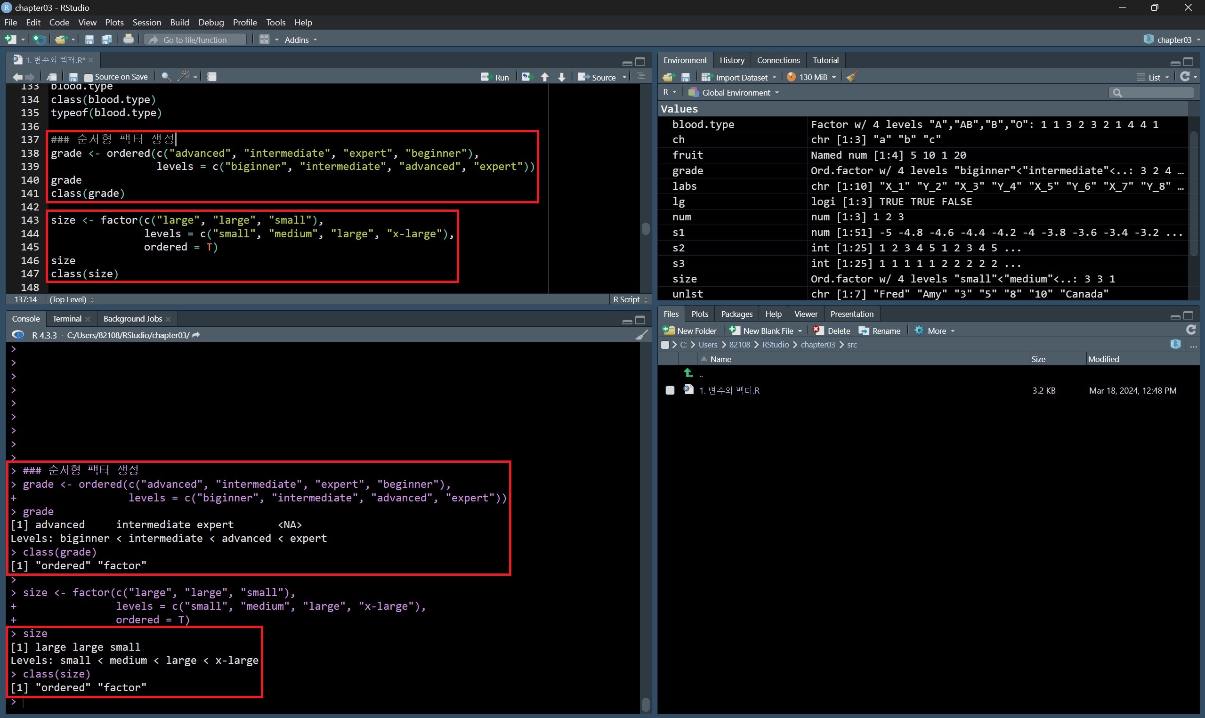
Task: Switch to the History tab
Action: (x=731, y=60)
